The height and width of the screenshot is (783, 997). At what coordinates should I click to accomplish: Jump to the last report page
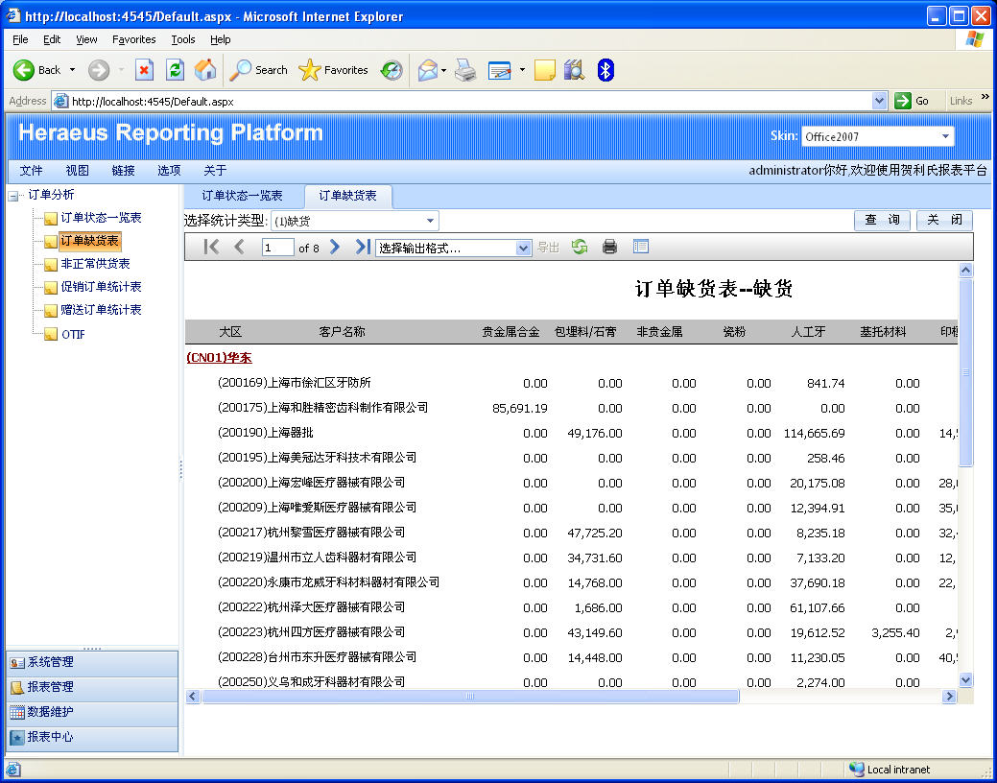click(x=362, y=247)
